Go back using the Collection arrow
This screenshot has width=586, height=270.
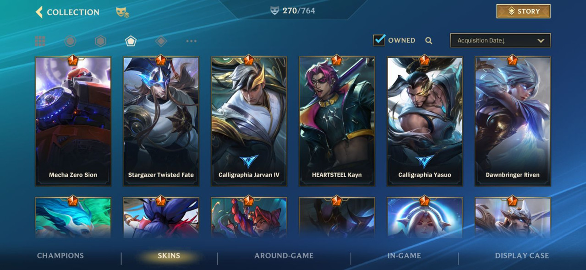pos(39,12)
